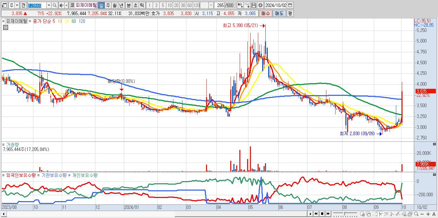The width and height of the screenshot is (438, 218).
Task: Click the fast forward replay button
Action: click(328, 214)
